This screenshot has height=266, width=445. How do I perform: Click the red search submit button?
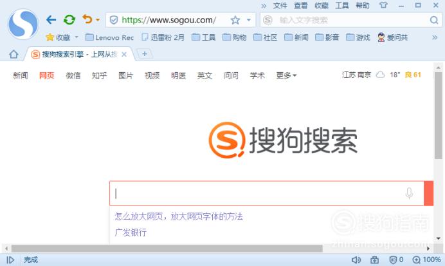428,193
